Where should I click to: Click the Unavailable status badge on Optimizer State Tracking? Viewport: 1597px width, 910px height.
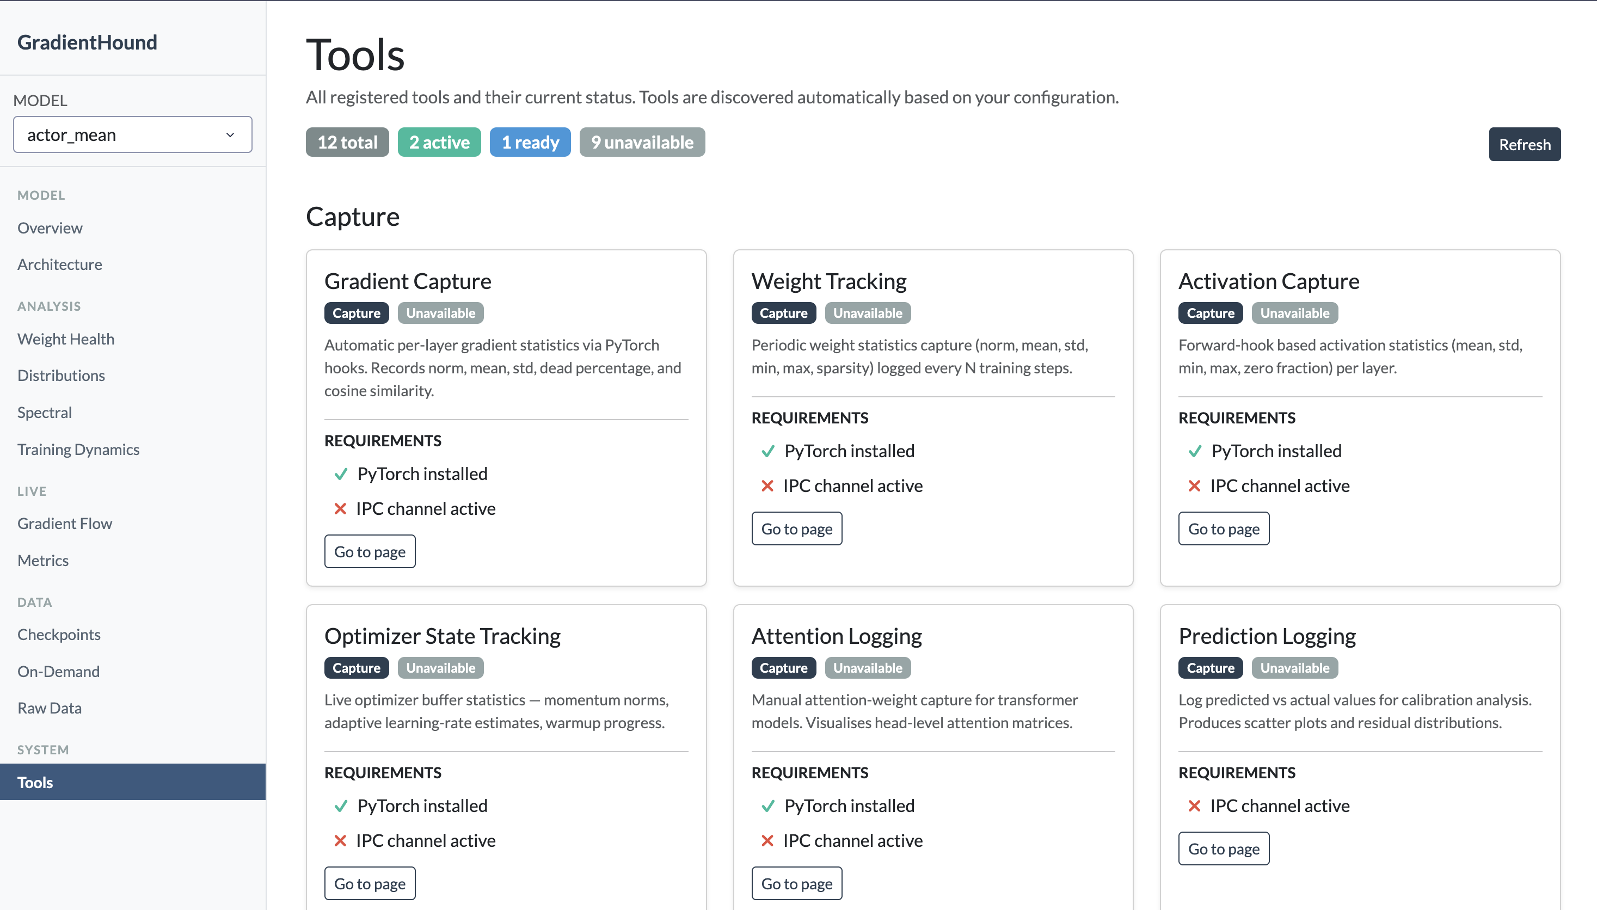coord(440,667)
